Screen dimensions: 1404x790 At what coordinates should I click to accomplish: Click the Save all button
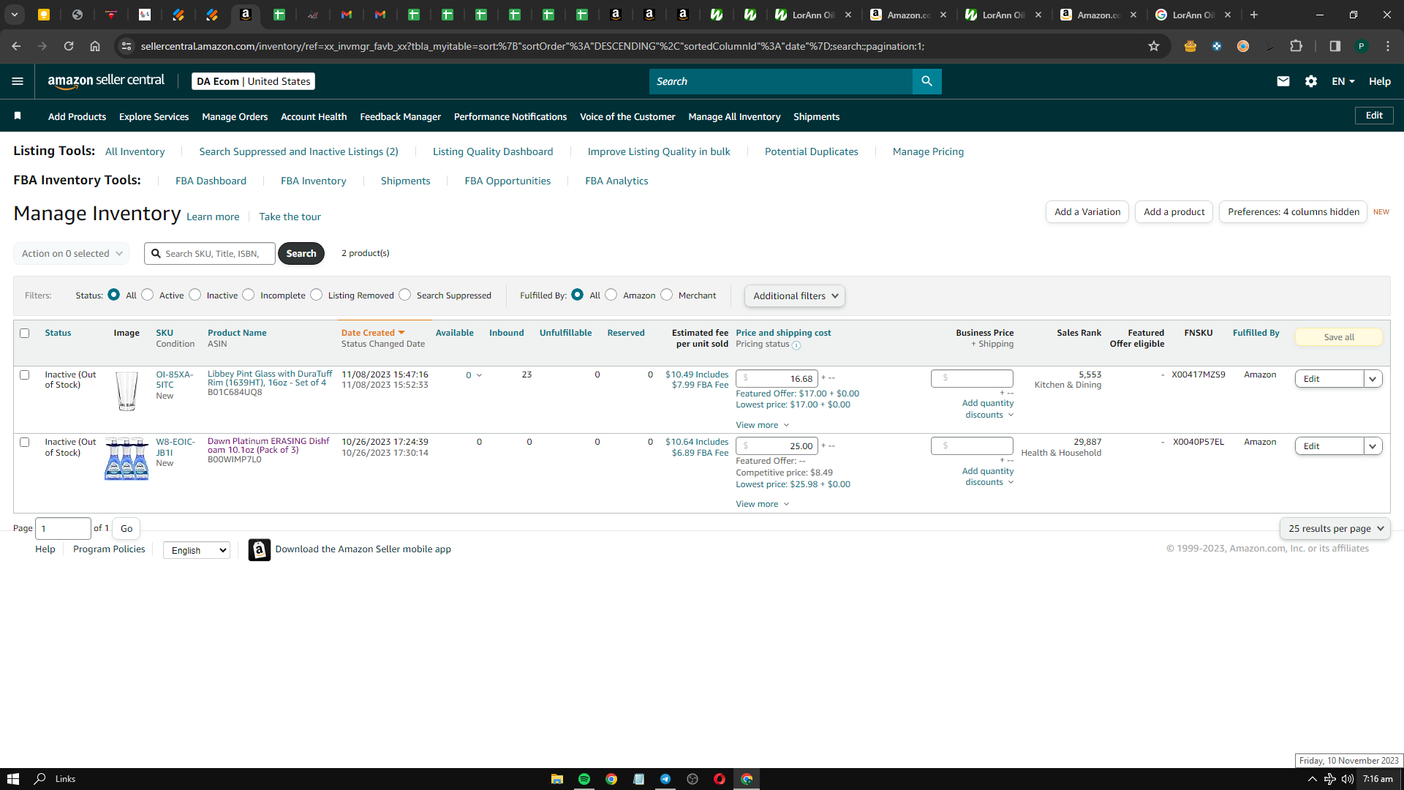(x=1339, y=337)
